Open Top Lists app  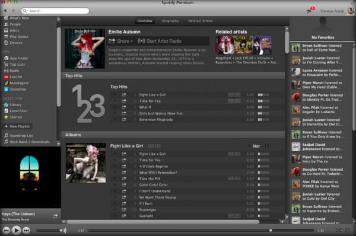pos(14,65)
